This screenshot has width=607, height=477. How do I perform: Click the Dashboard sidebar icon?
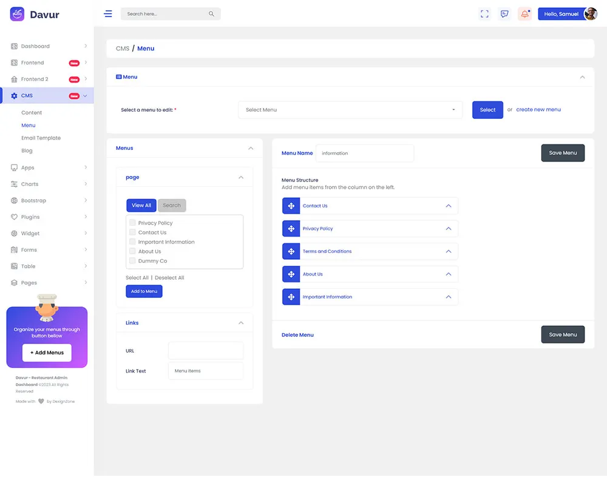tap(15, 46)
